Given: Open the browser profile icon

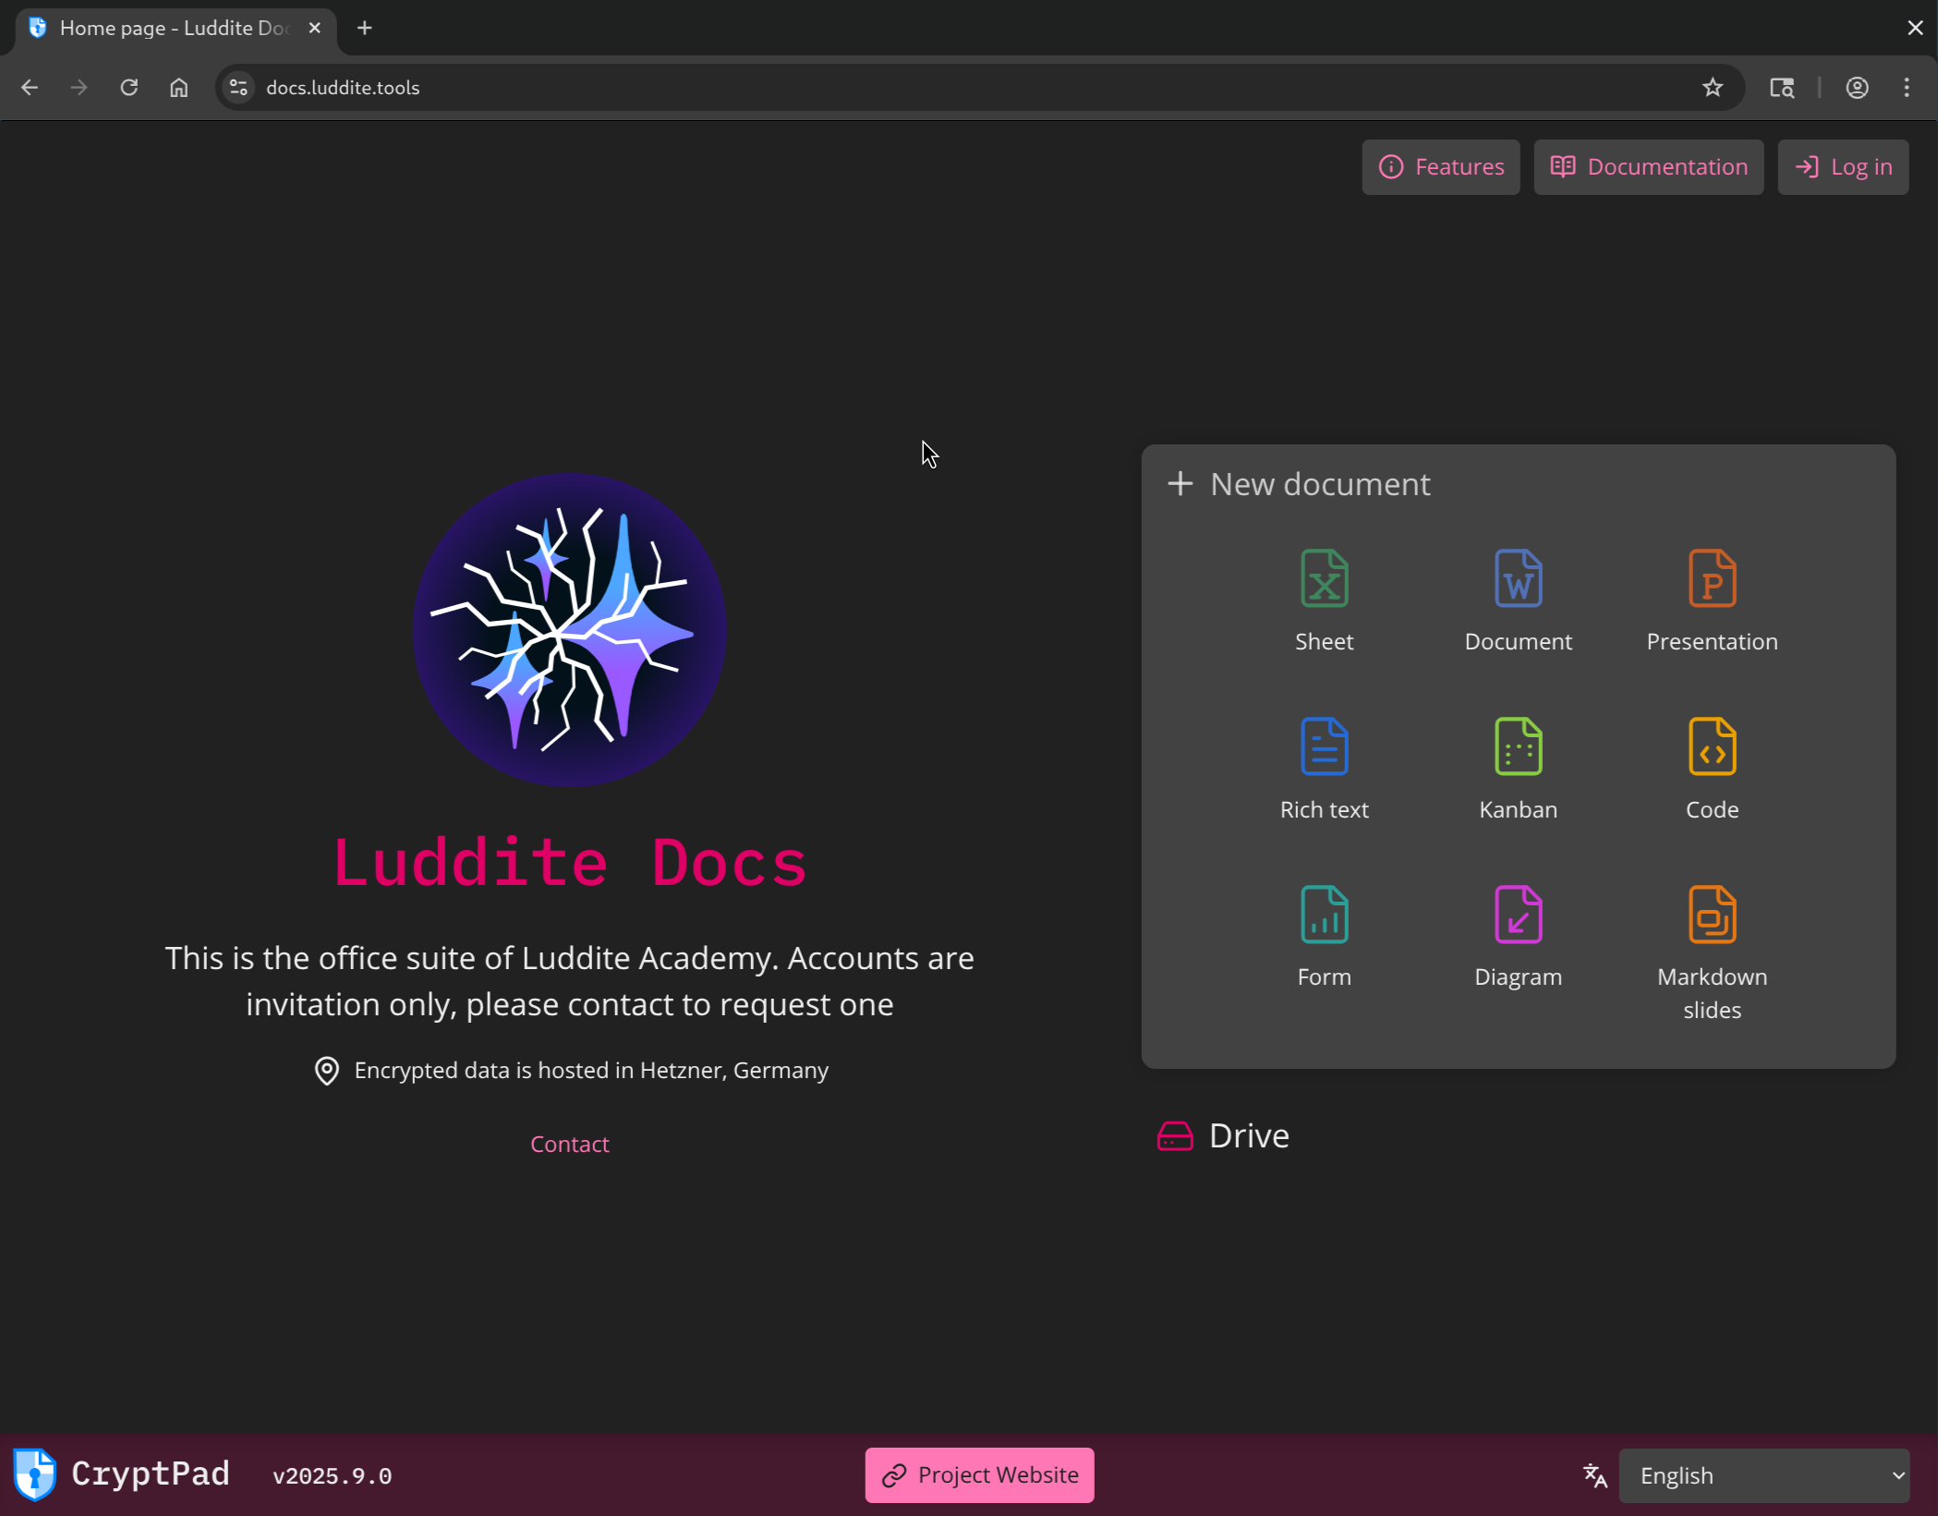Looking at the screenshot, I should click(1857, 88).
